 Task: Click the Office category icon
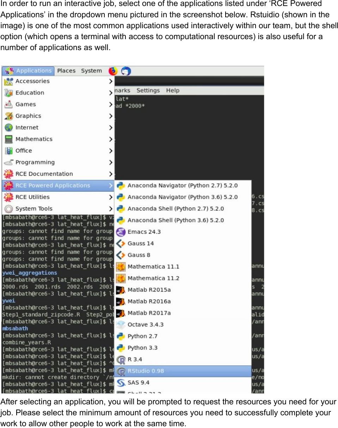pyautogui.click(x=9, y=151)
